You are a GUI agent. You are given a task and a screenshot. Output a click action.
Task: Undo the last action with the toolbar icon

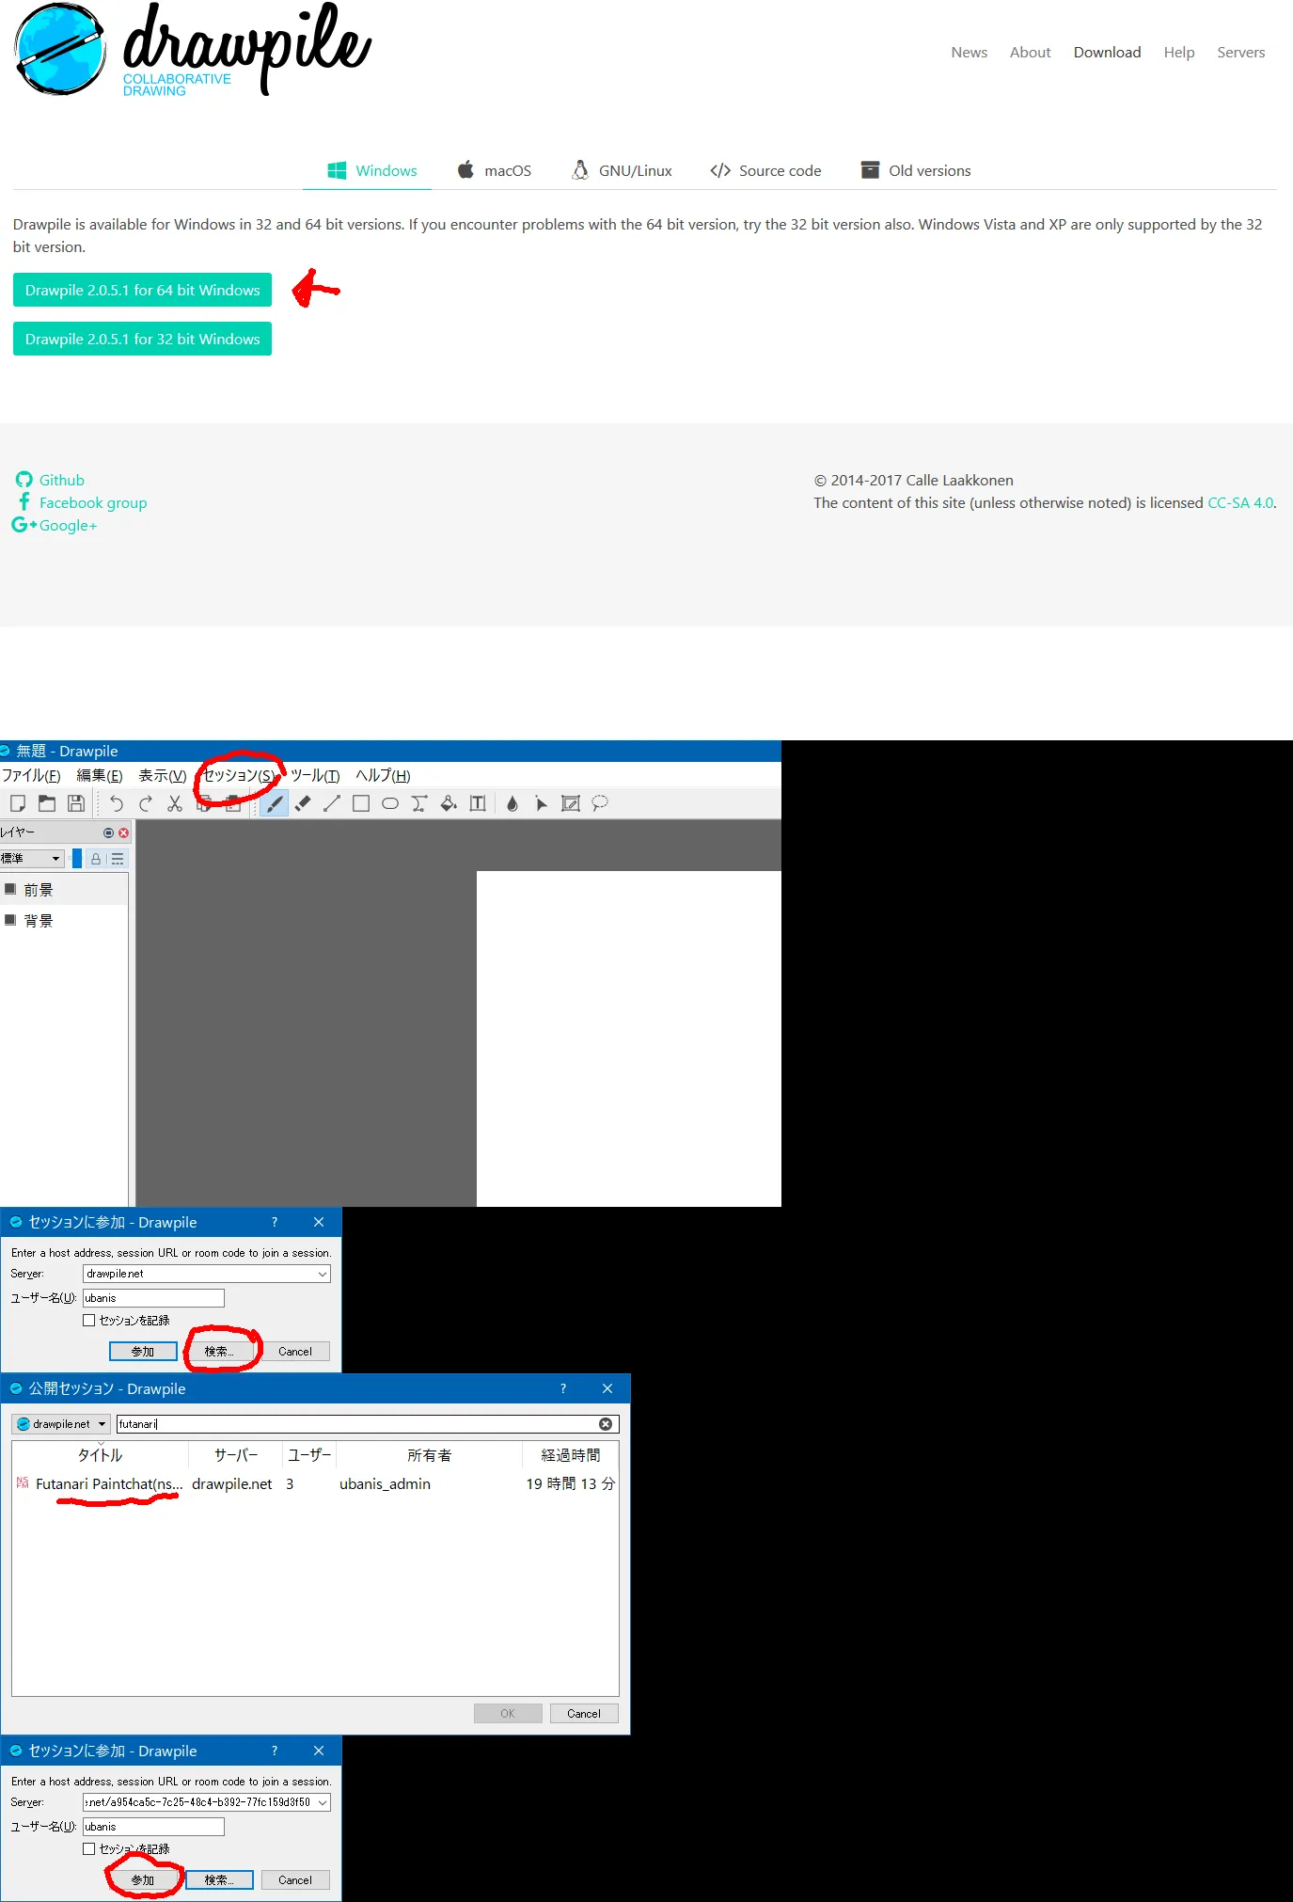[x=116, y=803]
